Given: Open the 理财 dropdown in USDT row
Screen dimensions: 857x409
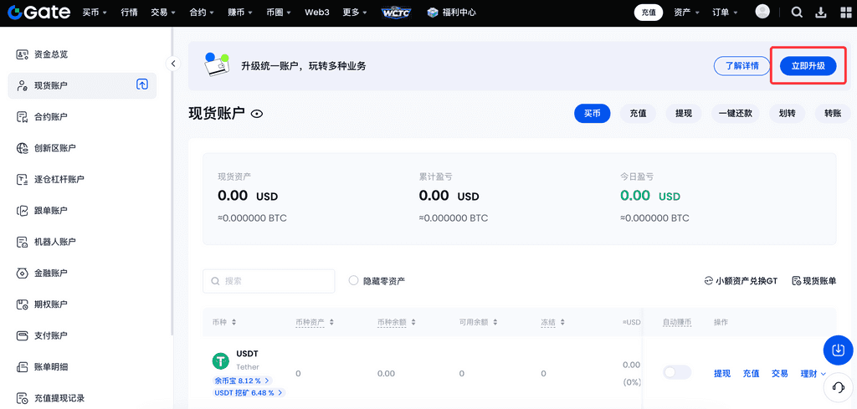Looking at the screenshot, I should click(813, 373).
